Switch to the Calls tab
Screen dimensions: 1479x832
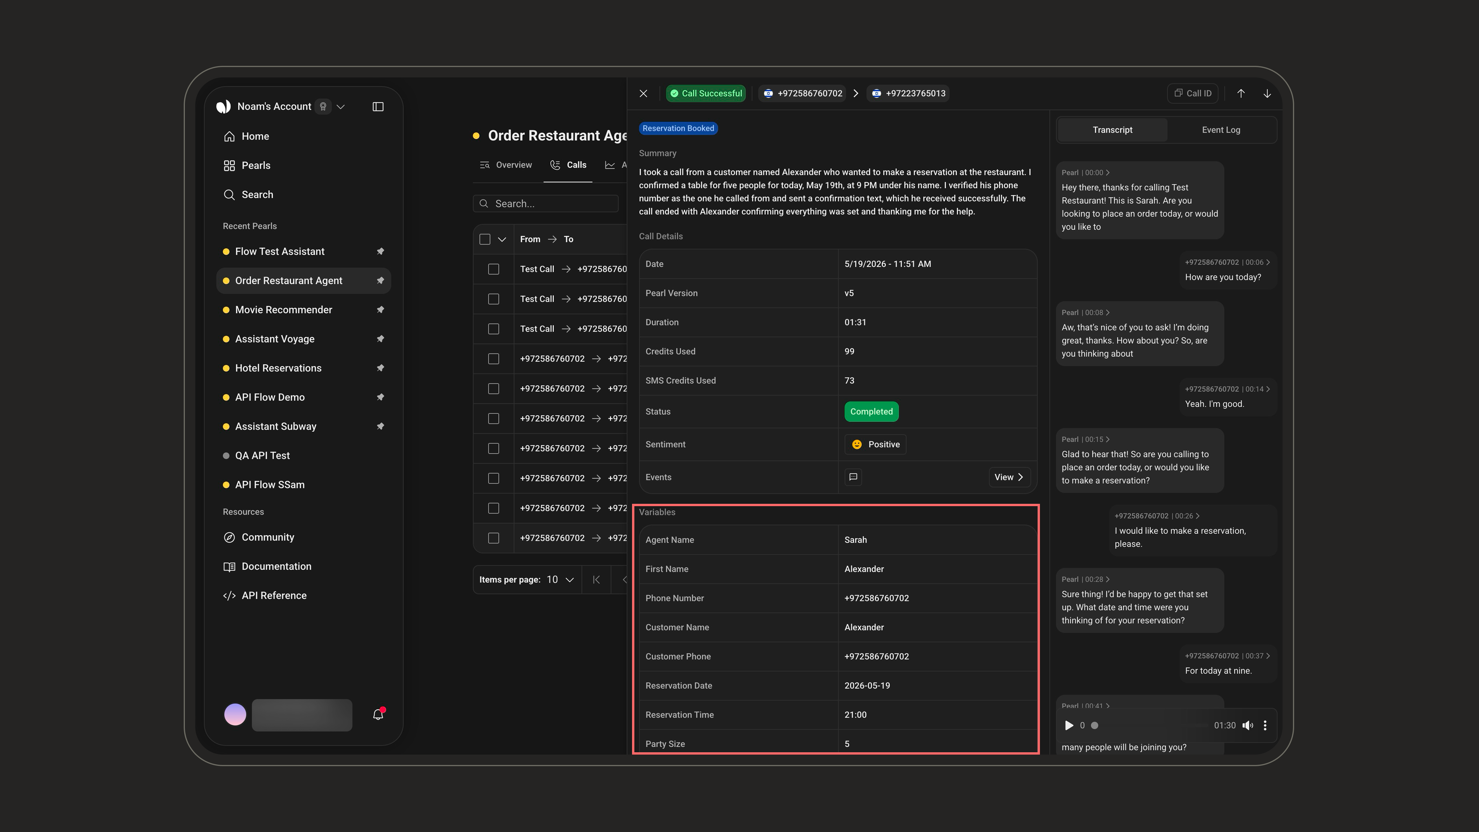568,165
